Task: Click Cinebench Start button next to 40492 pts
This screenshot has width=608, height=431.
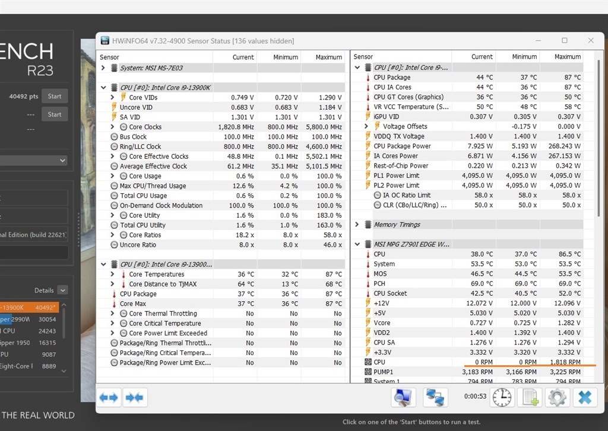Action: (55, 96)
